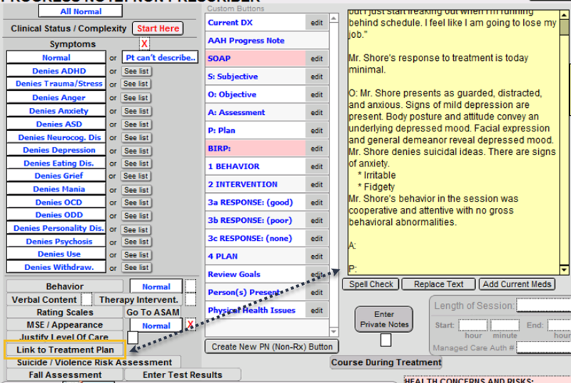Check the box under Enter Private Notes
The image size is (571, 383).
click(385, 339)
